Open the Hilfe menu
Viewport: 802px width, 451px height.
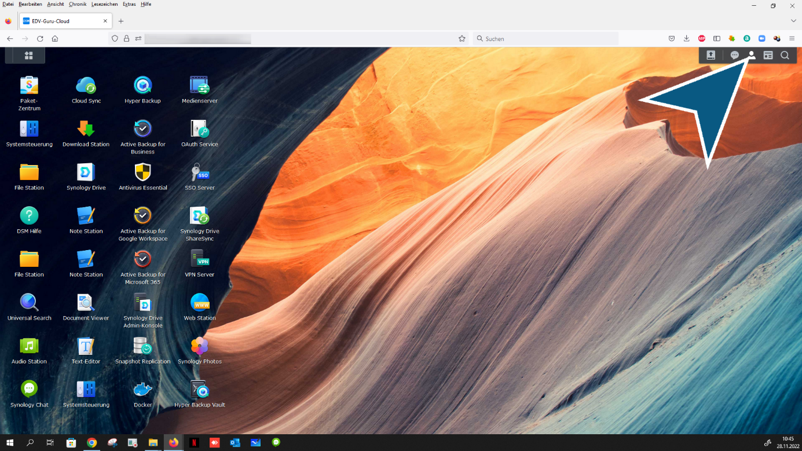pyautogui.click(x=146, y=4)
